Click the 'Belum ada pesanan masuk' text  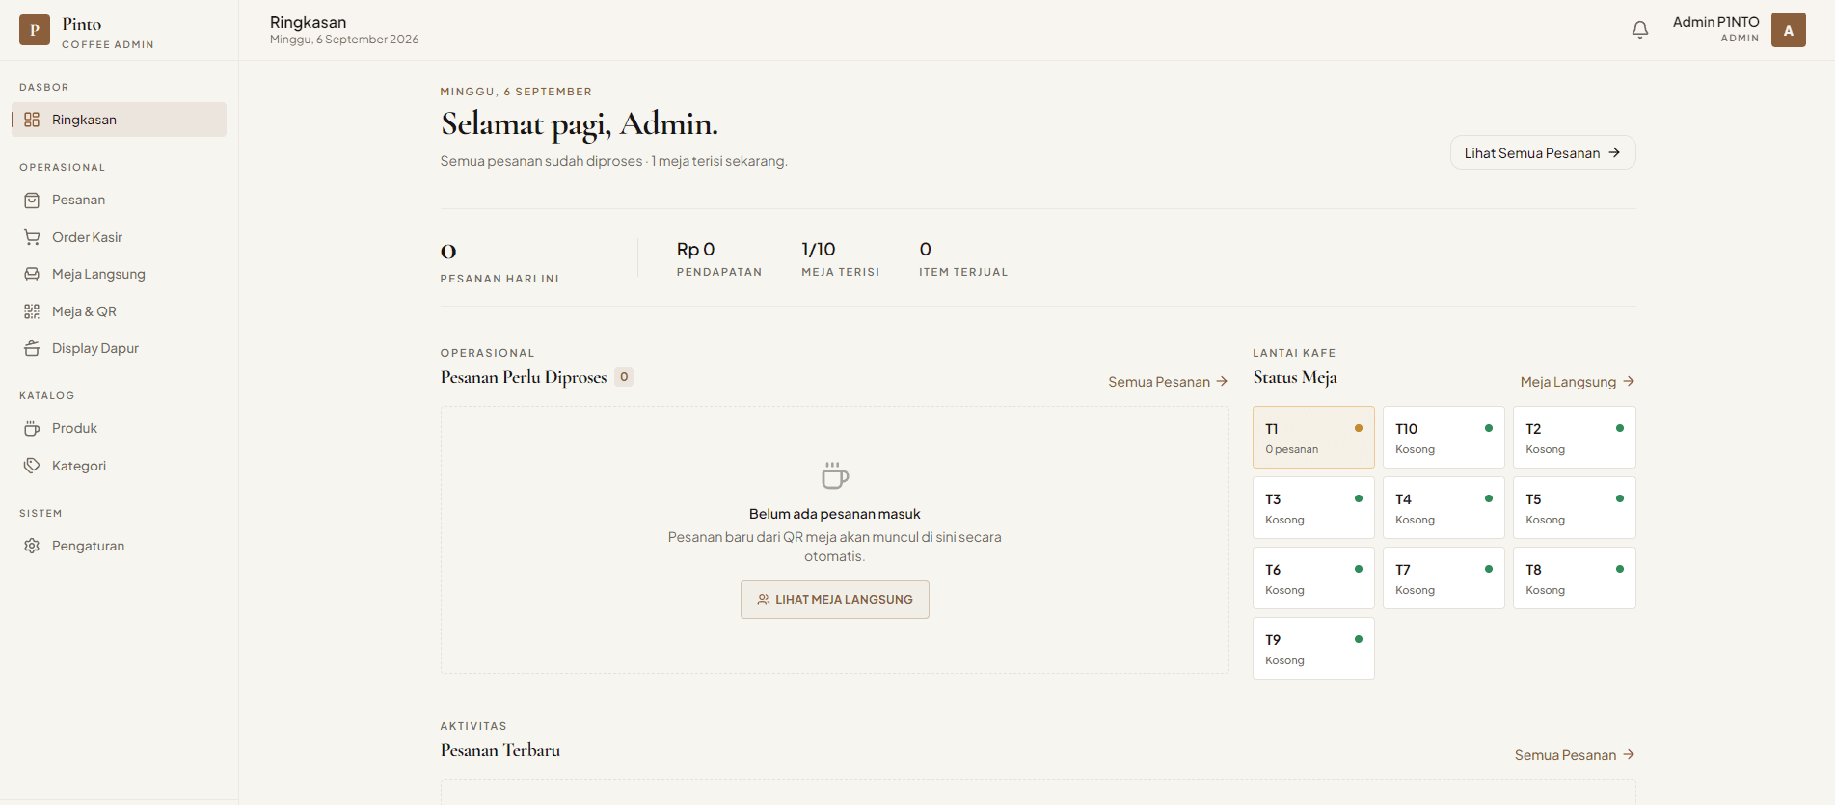click(835, 514)
